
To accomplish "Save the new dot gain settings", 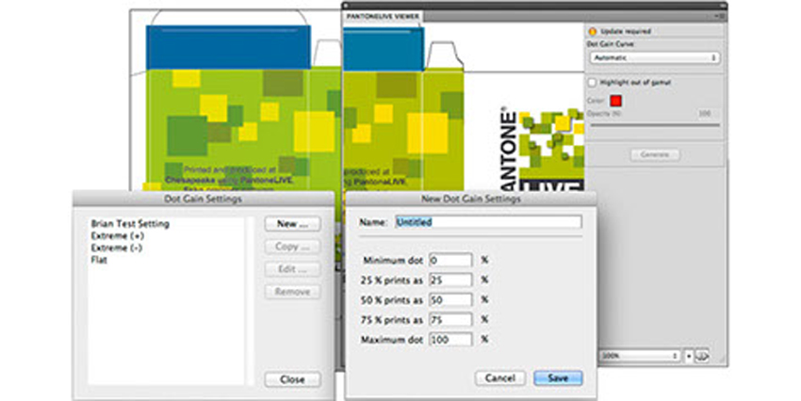I will coord(558,377).
